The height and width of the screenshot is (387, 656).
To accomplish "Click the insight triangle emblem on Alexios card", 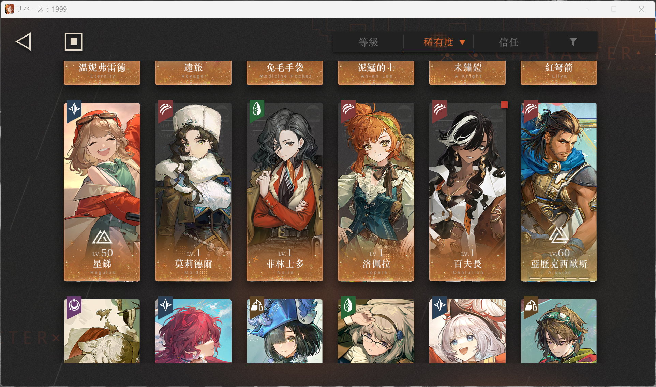I will pos(558,235).
